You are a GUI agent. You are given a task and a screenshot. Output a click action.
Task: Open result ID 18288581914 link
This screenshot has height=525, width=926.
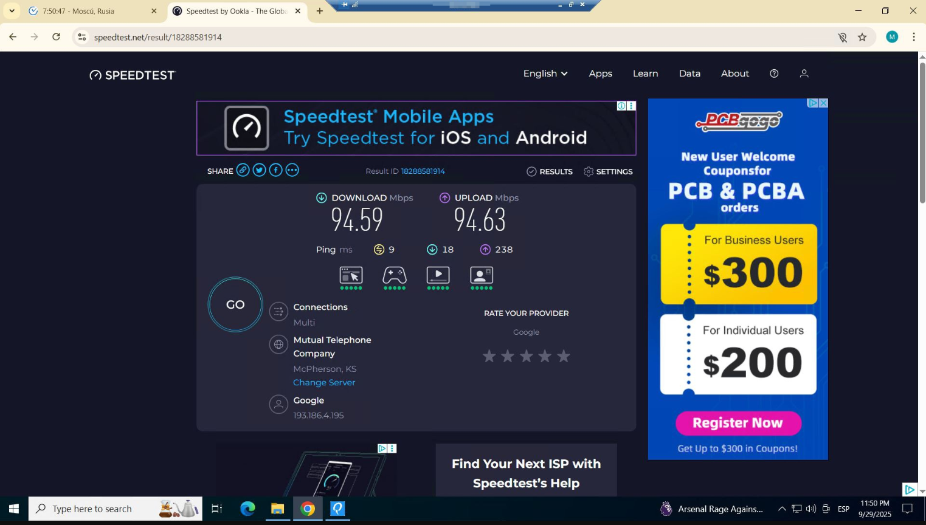pyautogui.click(x=423, y=171)
